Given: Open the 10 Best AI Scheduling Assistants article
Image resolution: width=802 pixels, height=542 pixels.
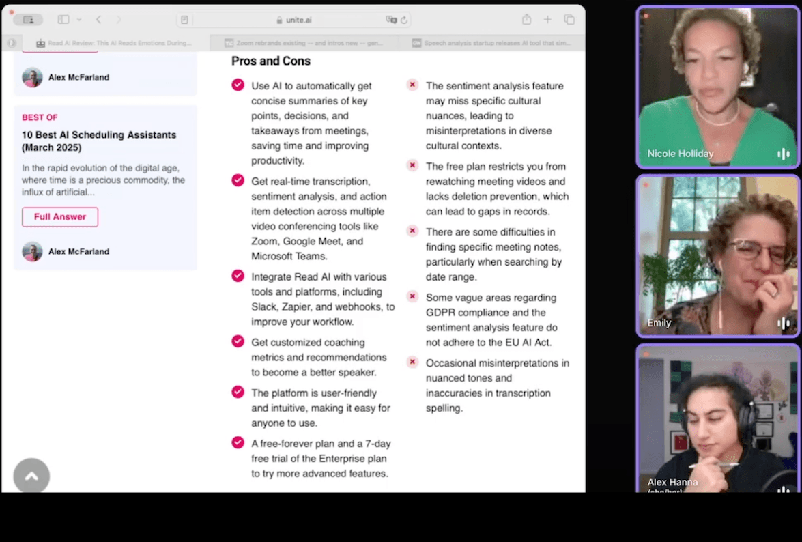Looking at the screenshot, I should coord(99,141).
